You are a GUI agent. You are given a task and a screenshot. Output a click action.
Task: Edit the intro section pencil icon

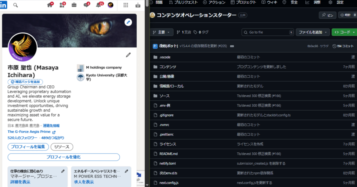128,55
